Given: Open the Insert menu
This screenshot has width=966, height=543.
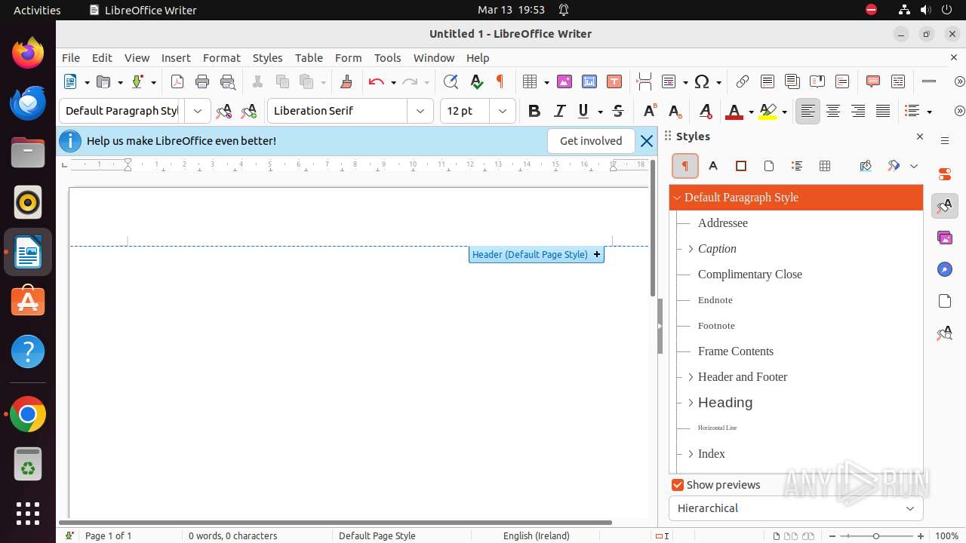Looking at the screenshot, I should point(176,57).
